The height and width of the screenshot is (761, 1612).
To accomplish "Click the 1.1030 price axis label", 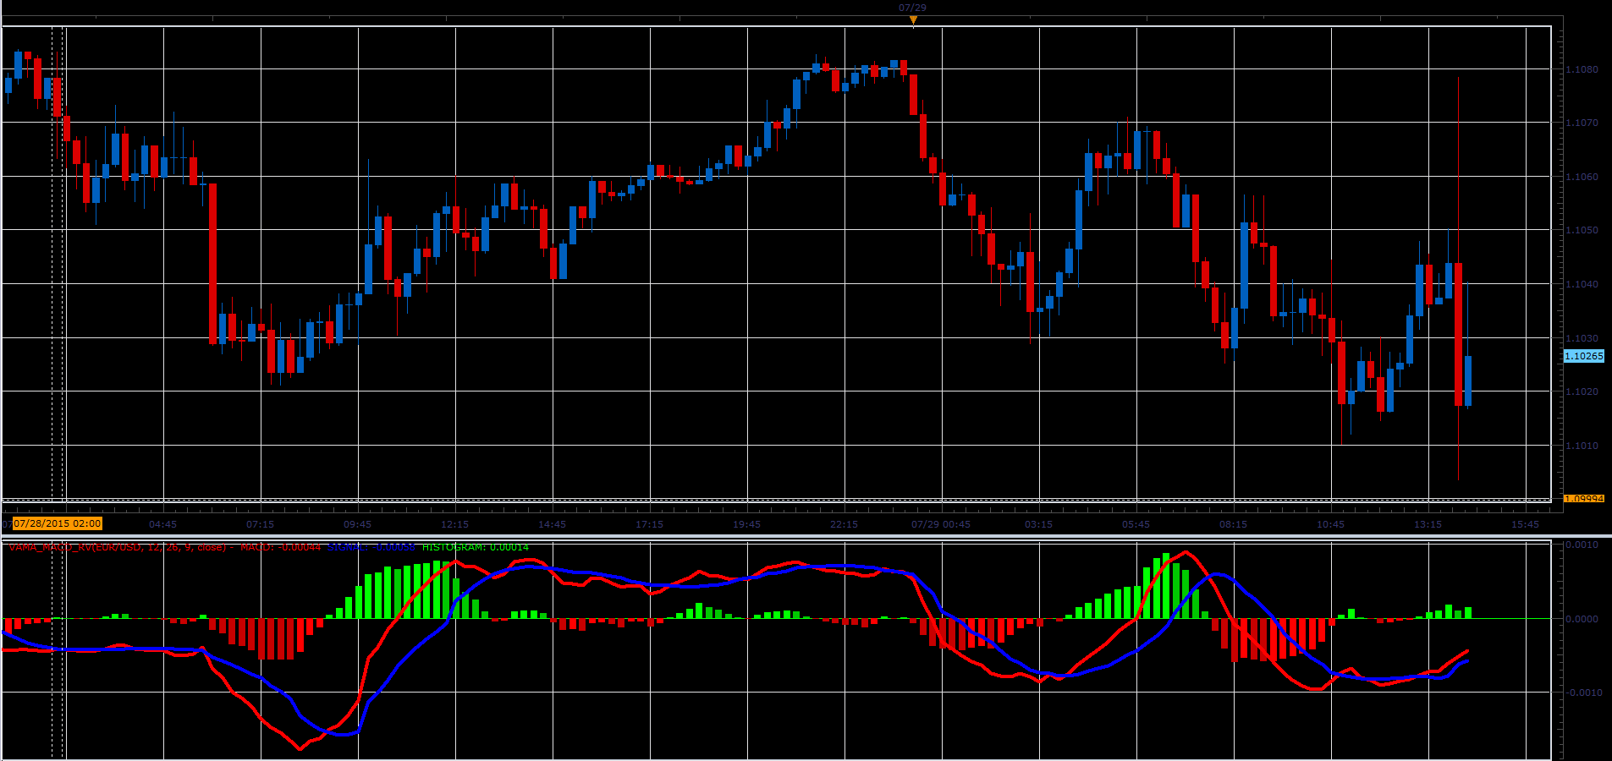I will coord(1582,338).
